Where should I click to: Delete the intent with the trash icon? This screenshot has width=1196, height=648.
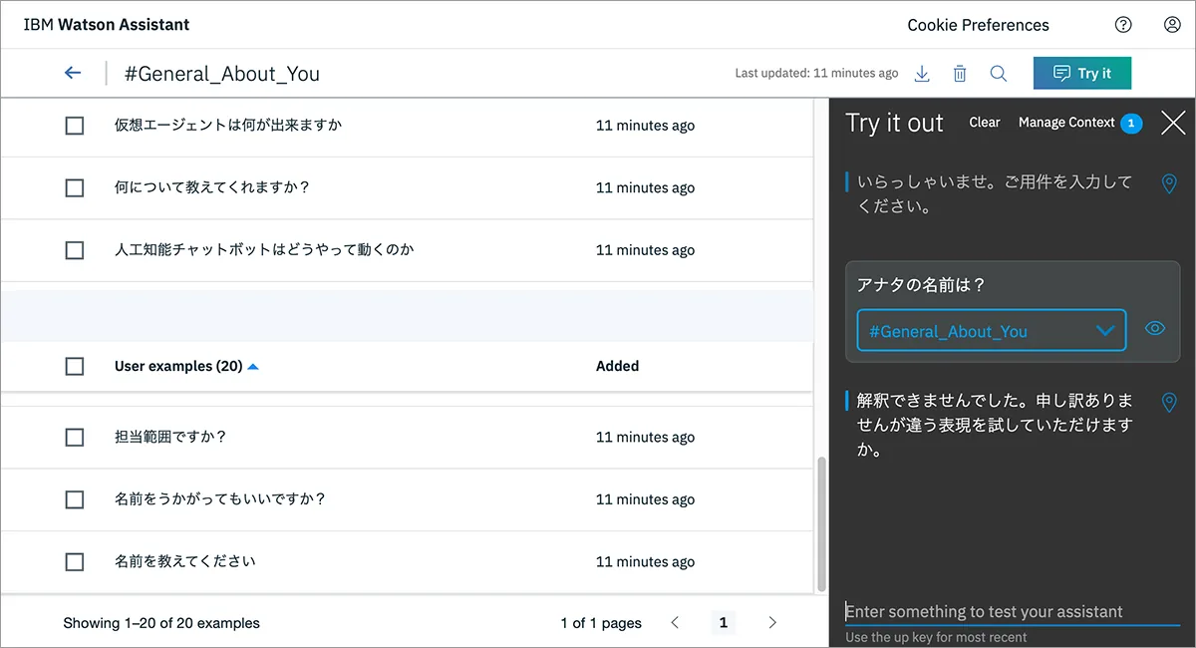(959, 73)
